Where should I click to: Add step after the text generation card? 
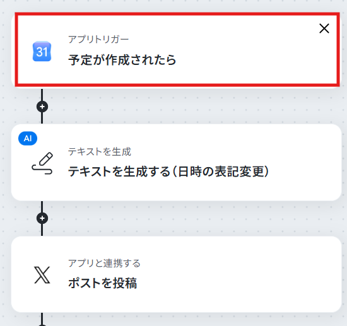(x=42, y=218)
